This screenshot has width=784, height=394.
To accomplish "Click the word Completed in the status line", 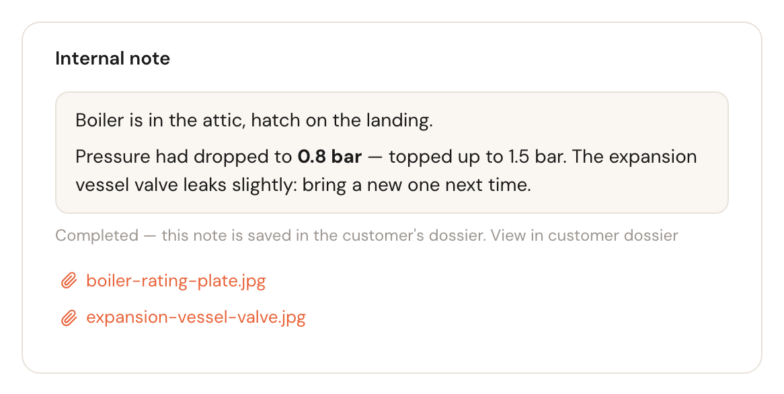I will click(97, 235).
